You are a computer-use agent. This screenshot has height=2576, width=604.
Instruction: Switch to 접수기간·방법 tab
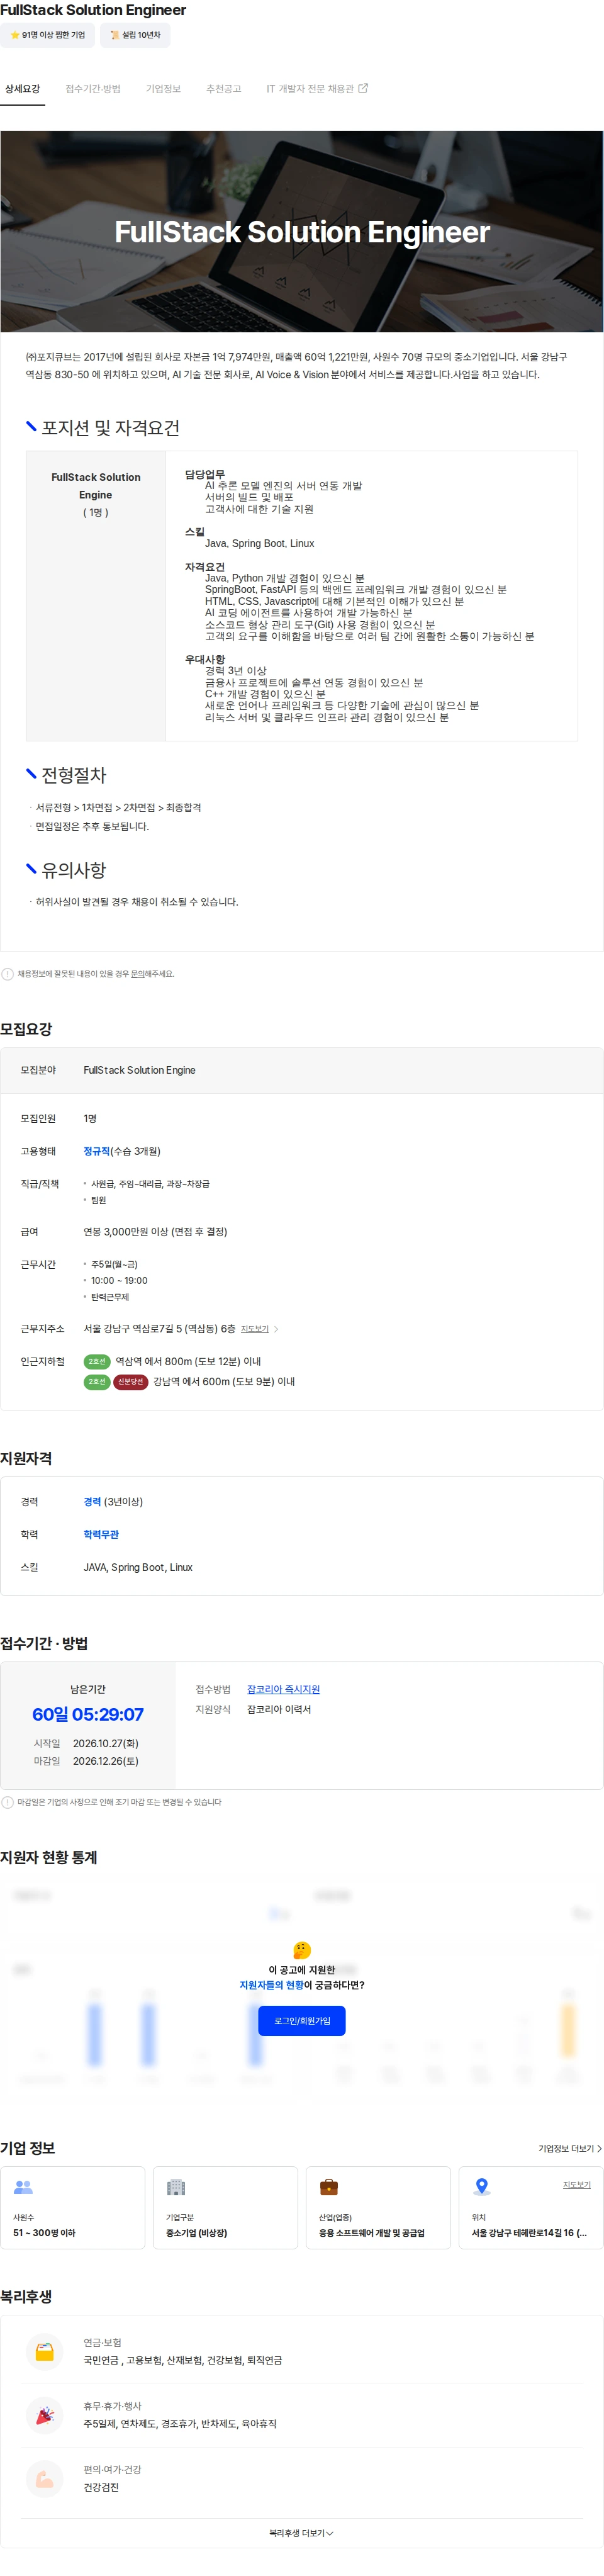point(93,89)
